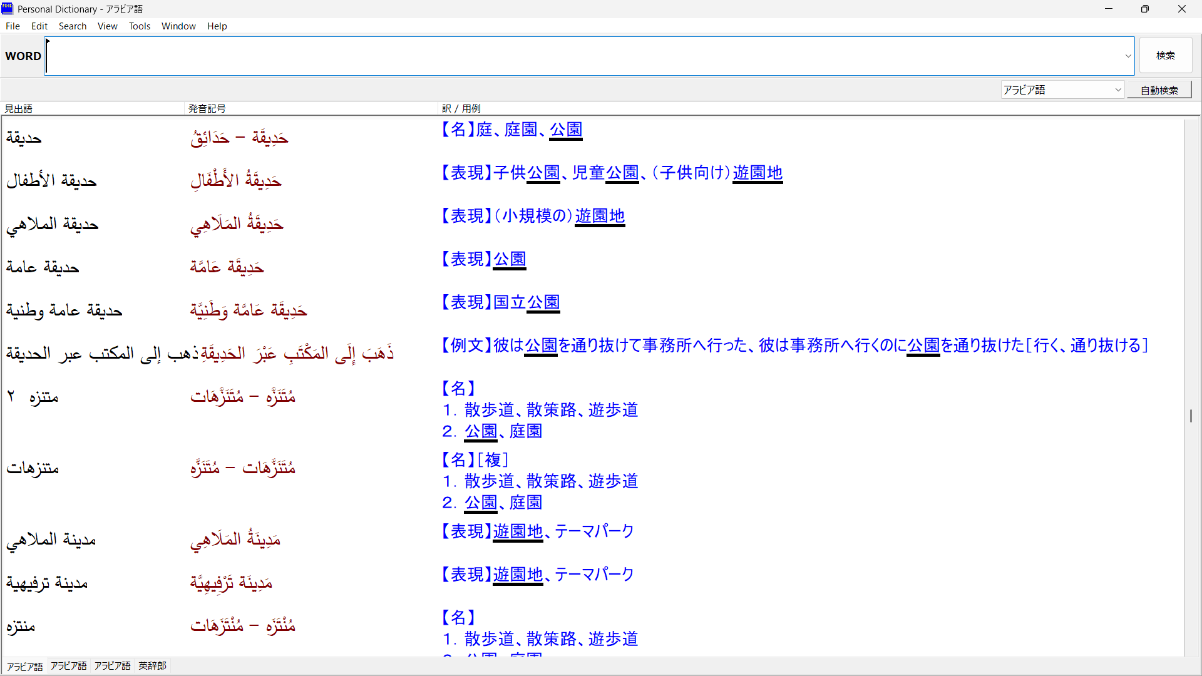Restore down the window size
This screenshot has height=676, width=1202.
point(1144,9)
